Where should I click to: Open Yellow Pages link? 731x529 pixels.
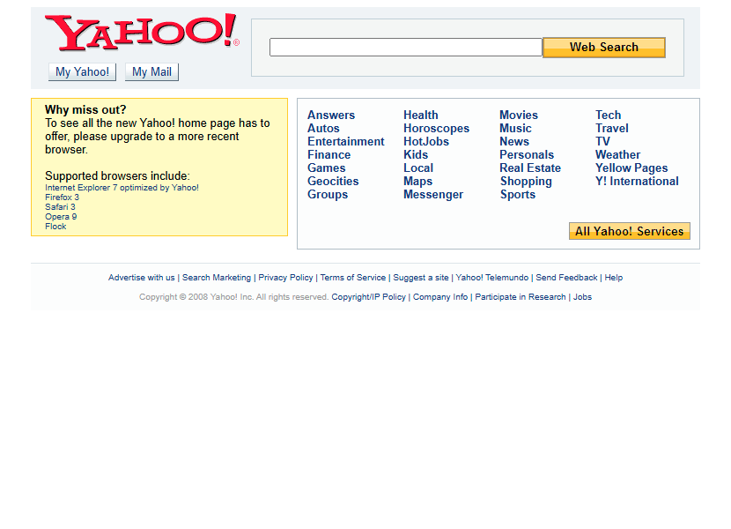pos(631,168)
